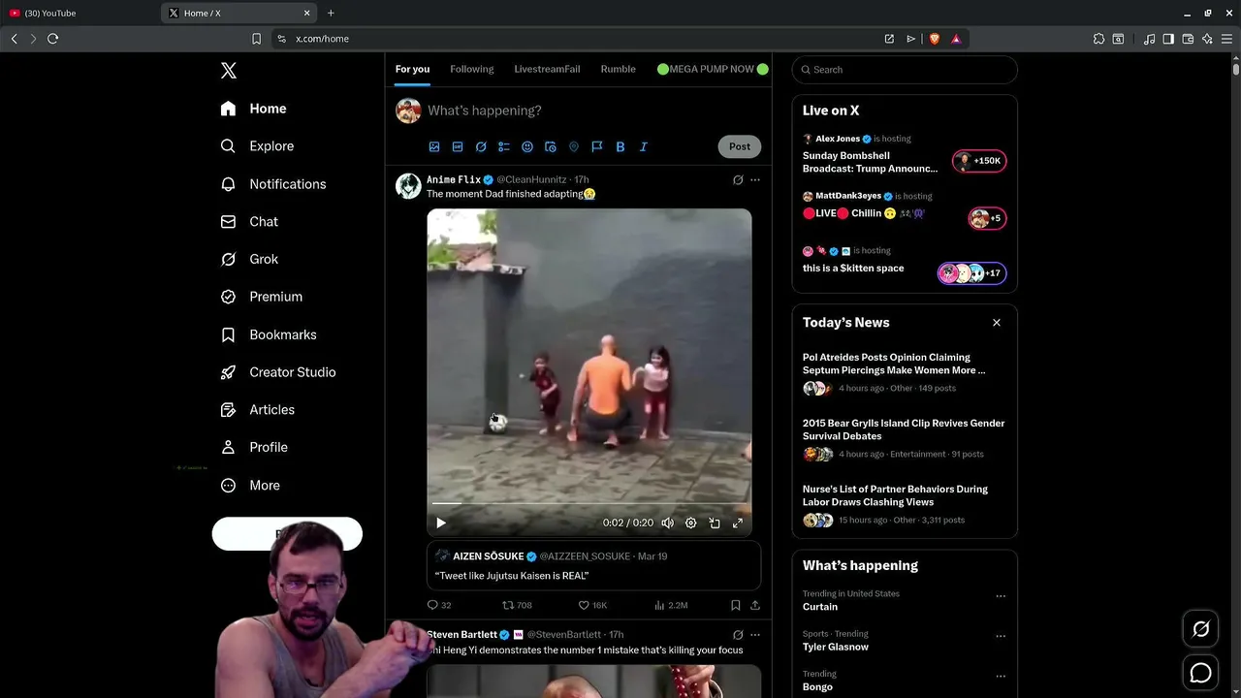This screenshot has width=1241, height=698.
Task: Open Brave Wallet icon in toolbar
Action: pyautogui.click(x=1188, y=39)
